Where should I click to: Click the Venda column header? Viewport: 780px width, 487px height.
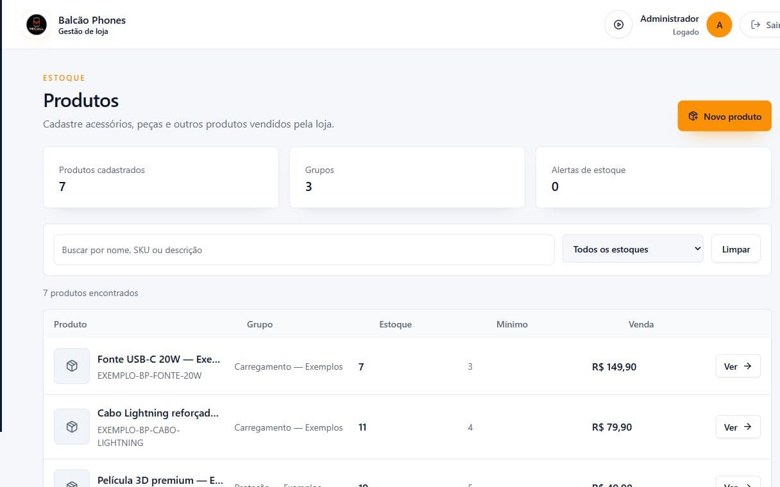[x=641, y=324]
